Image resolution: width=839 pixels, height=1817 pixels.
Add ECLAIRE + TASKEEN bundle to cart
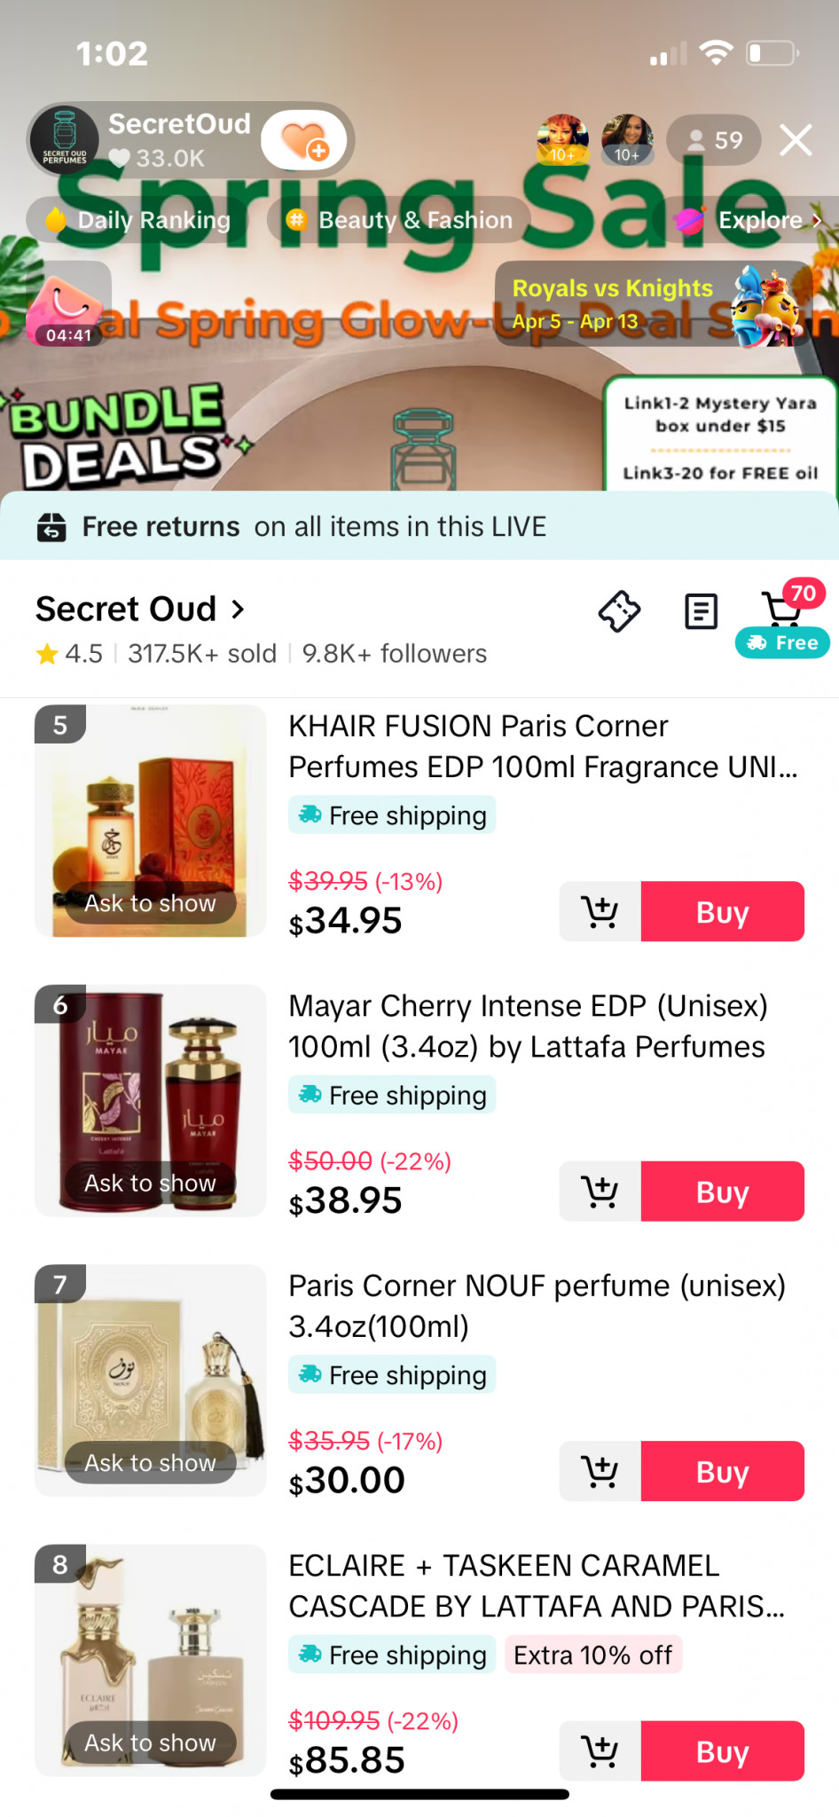600,1751
